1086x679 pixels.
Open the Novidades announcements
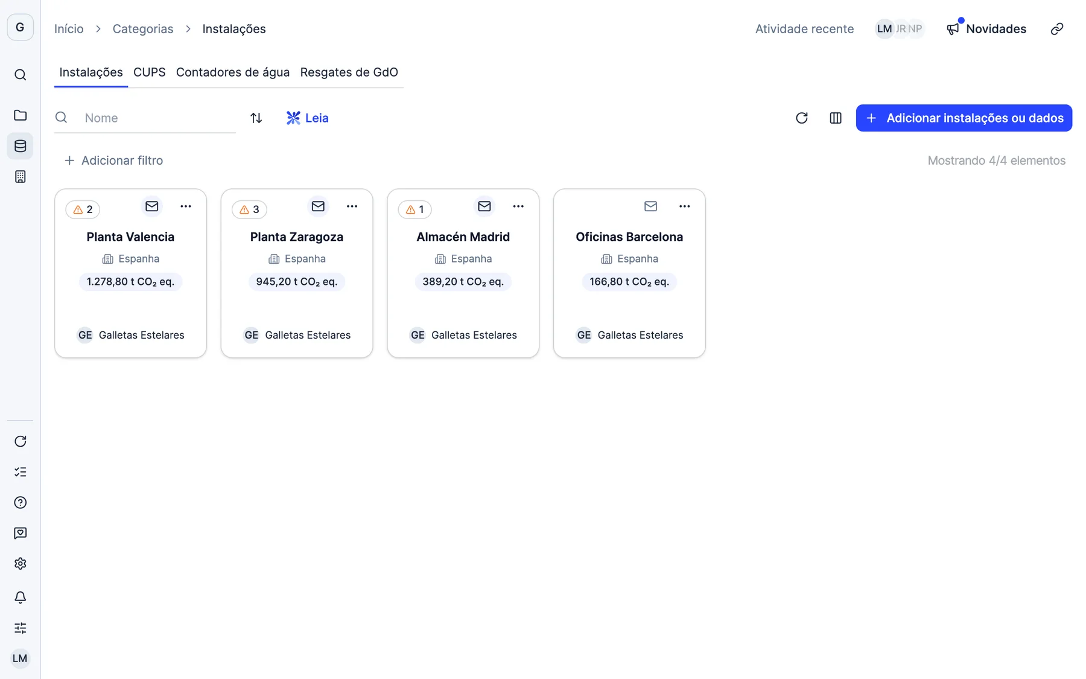pyautogui.click(x=986, y=29)
